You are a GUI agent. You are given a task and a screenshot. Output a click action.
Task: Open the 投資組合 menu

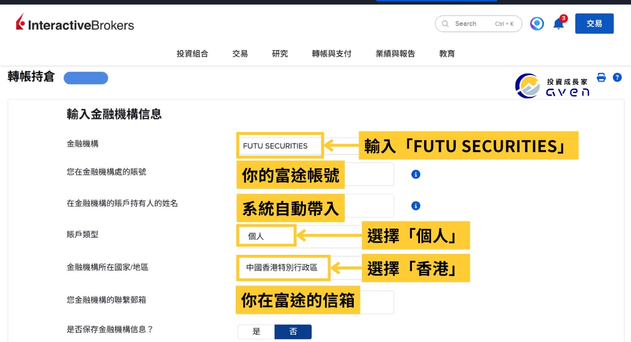[x=192, y=53]
